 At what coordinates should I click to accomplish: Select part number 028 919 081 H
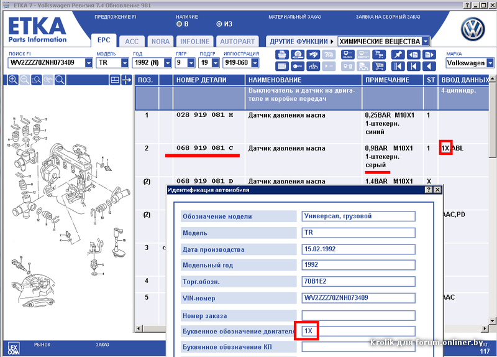(205, 115)
